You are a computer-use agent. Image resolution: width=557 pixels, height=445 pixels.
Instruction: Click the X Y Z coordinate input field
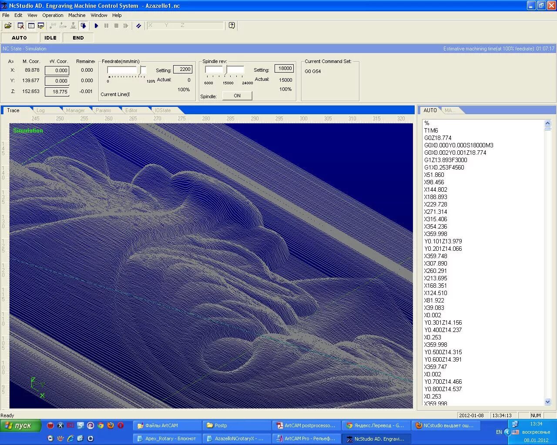(x=185, y=26)
